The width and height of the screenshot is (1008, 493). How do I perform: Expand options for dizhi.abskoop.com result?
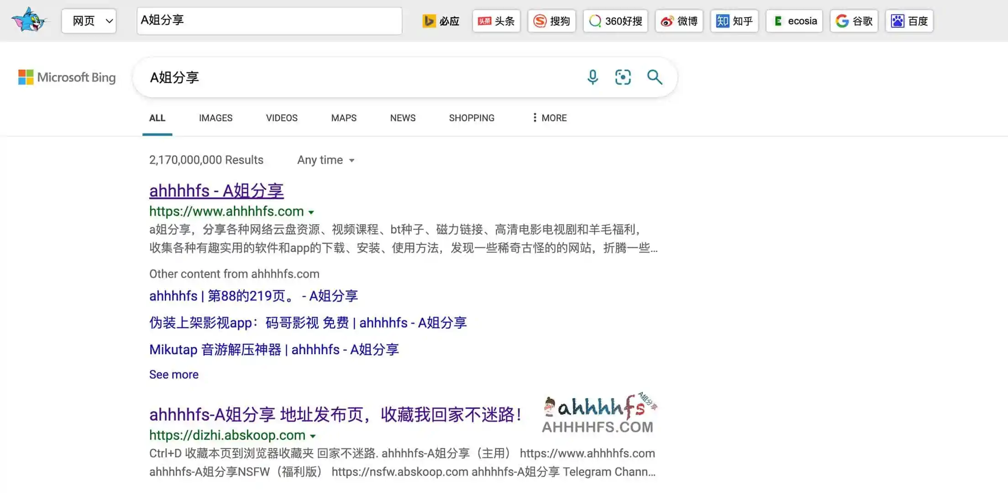(313, 436)
